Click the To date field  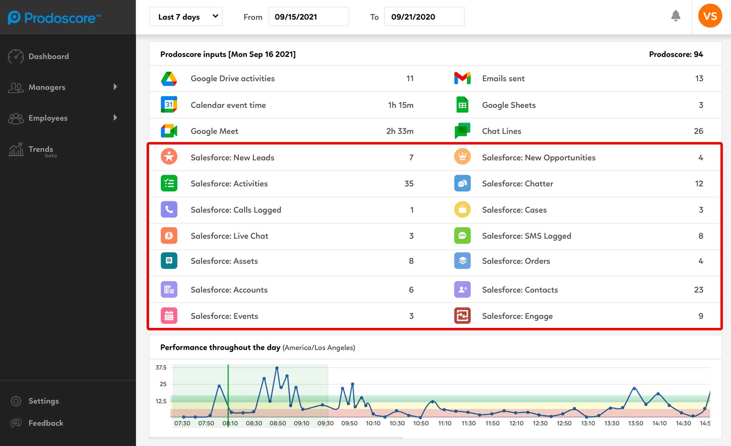(x=424, y=17)
